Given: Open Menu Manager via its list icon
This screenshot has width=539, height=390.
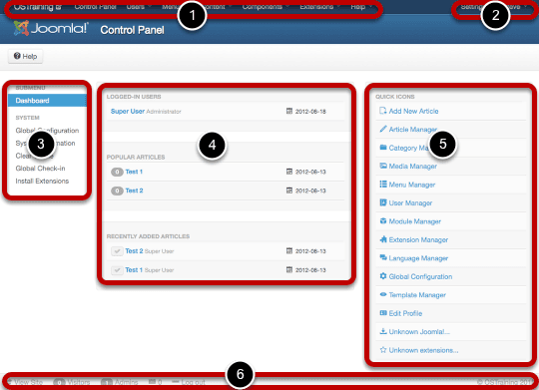Looking at the screenshot, I should [x=383, y=185].
